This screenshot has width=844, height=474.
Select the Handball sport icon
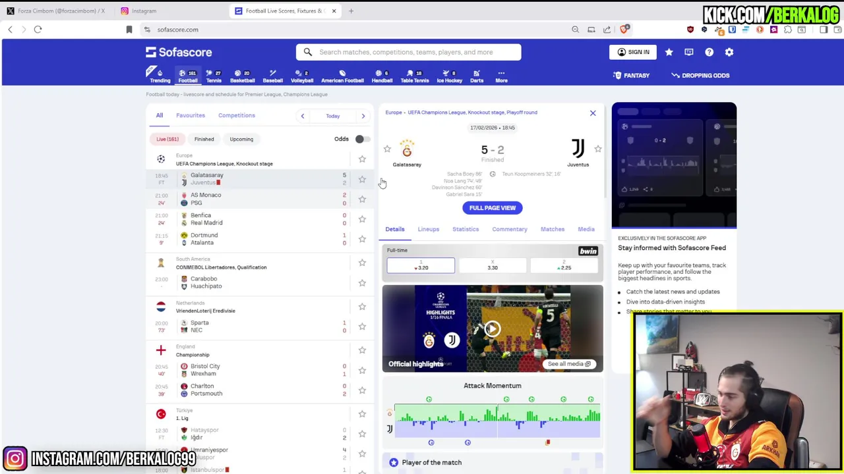point(382,76)
